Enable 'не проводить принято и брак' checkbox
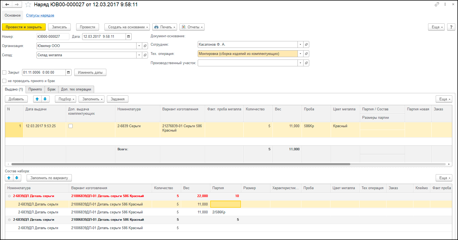 [x=4, y=81]
